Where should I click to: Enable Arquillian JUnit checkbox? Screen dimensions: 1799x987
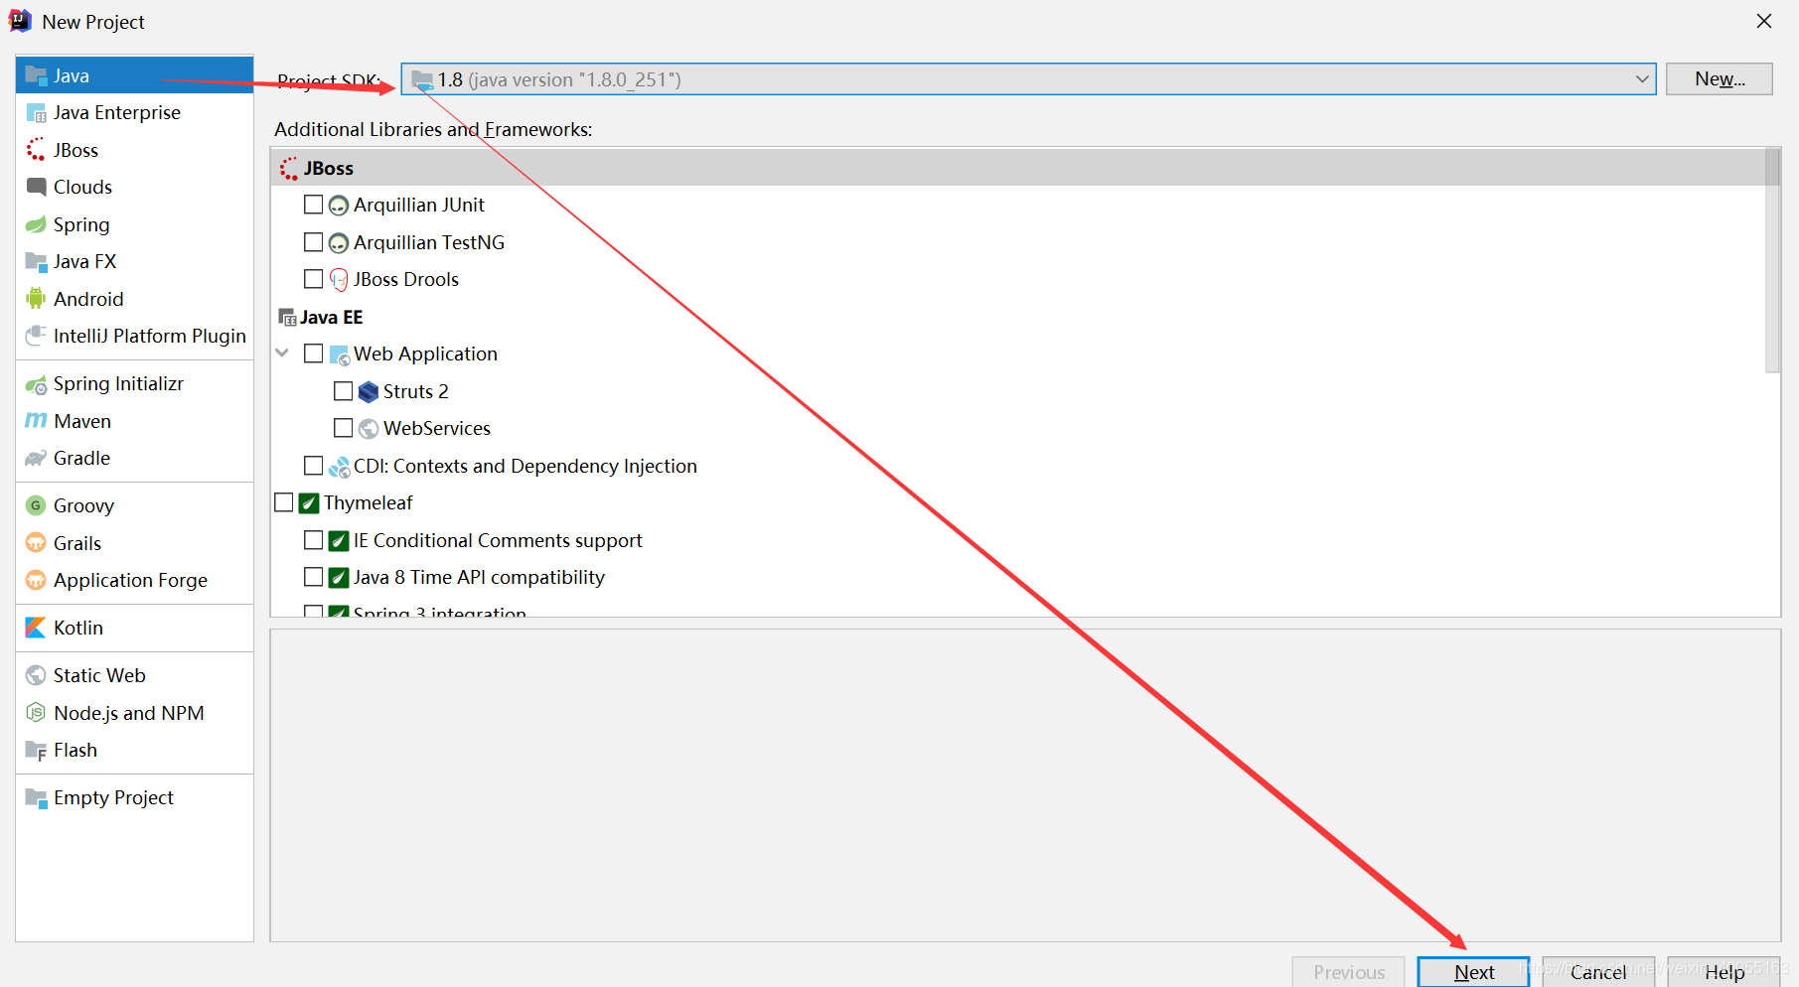[313, 205]
